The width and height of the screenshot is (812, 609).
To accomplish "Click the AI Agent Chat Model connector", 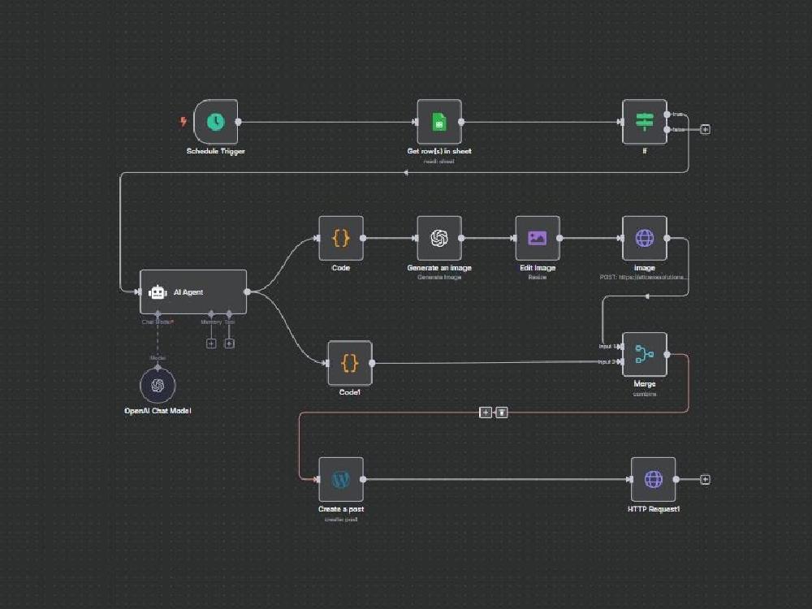I will [158, 313].
